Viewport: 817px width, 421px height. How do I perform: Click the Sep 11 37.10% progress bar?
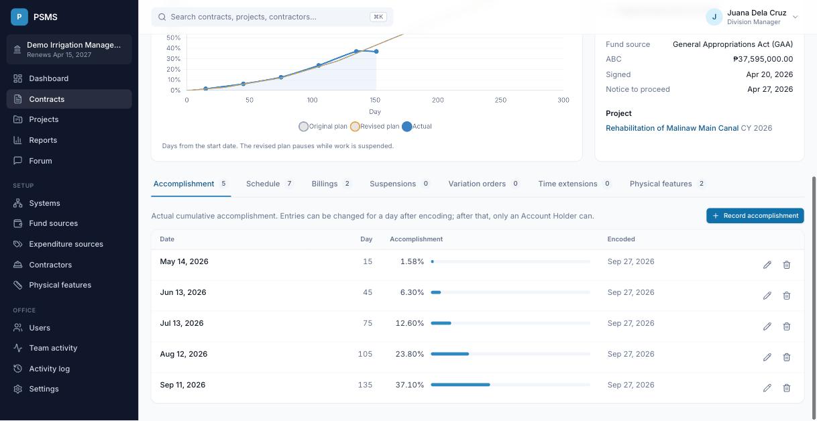(x=510, y=385)
